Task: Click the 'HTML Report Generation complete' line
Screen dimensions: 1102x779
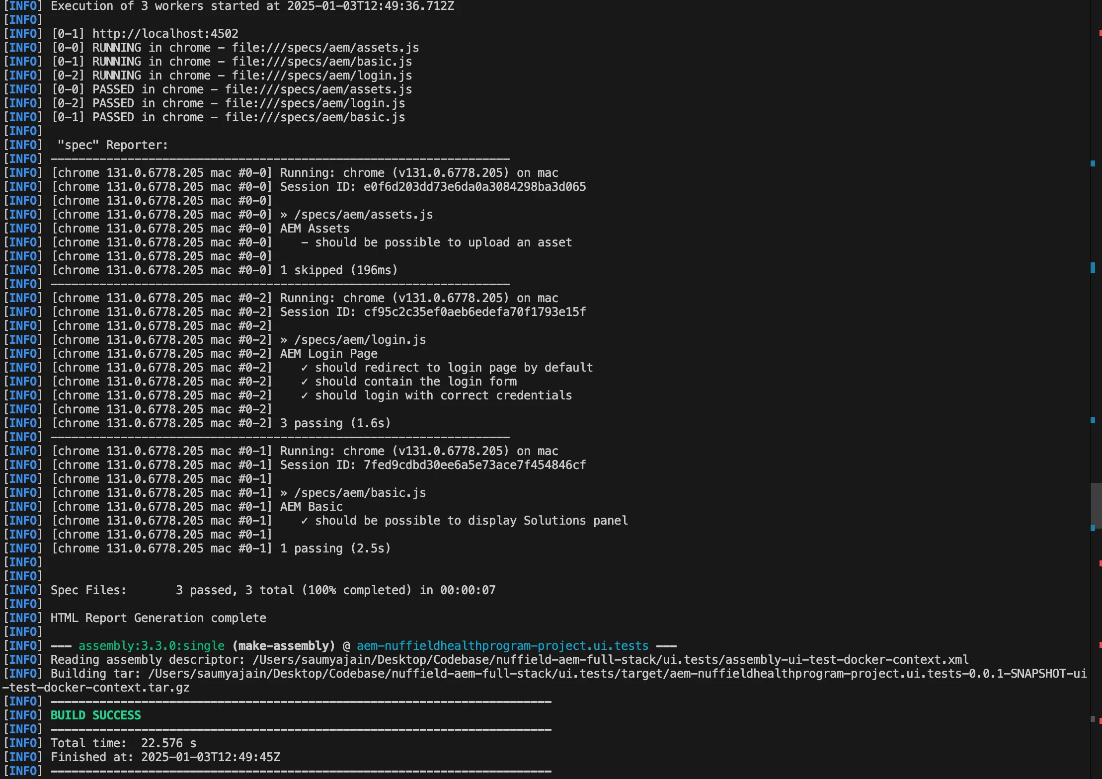Action: (158, 618)
